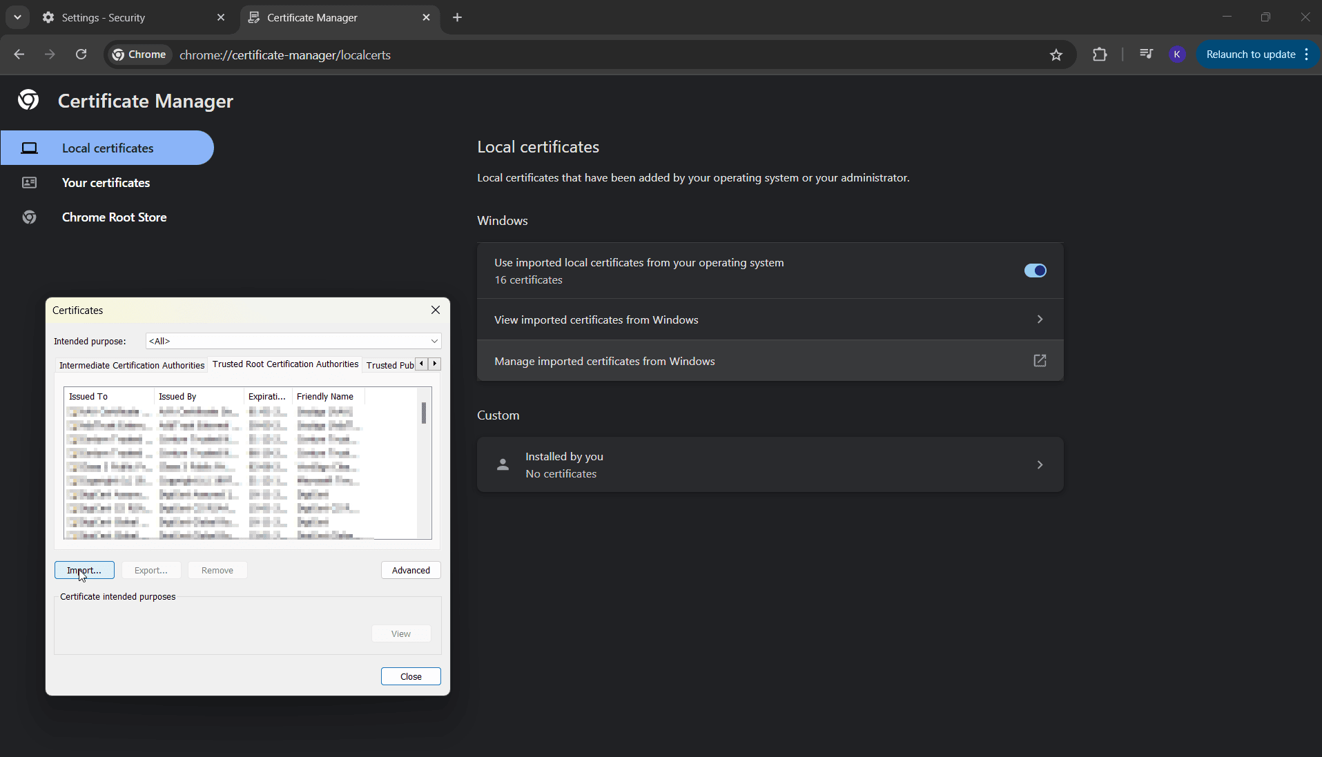The image size is (1322, 757).
Task: Click the Export... button
Action: point(151,570)
